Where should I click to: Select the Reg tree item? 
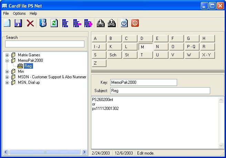pos(28,66)
